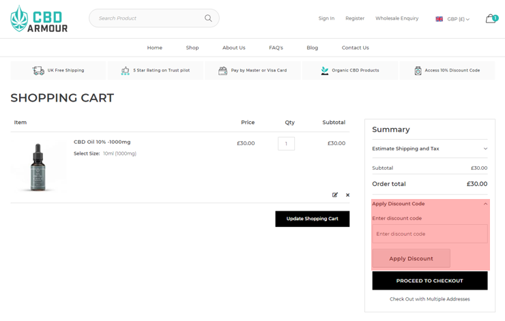
Task: Open the FAQ's menu item
Action: pyautogui.click(x=276, y=48)
